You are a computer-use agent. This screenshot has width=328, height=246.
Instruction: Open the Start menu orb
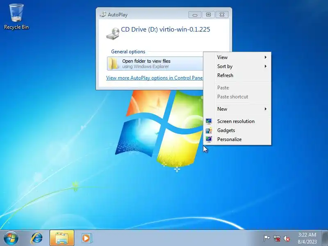coord(11,238)
